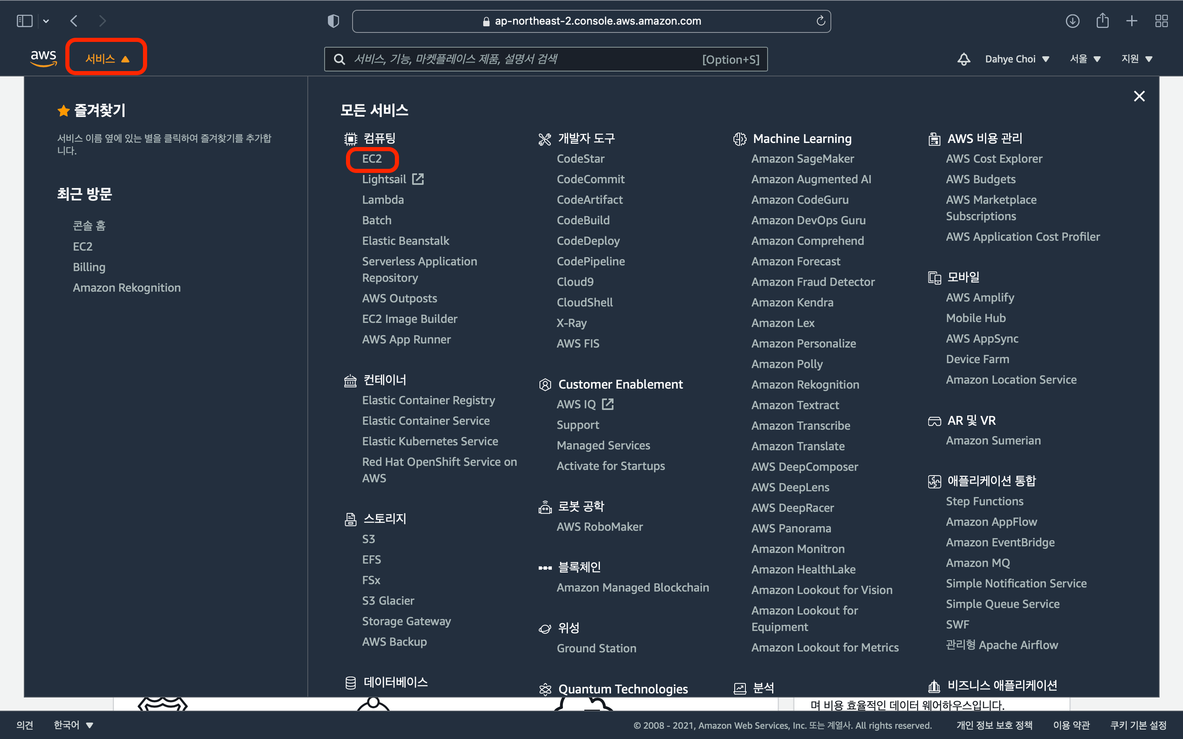Open 개인 정보 보호 정책 footer link
The width and height of the screenshot is (1183, 739).
point(994,725)
